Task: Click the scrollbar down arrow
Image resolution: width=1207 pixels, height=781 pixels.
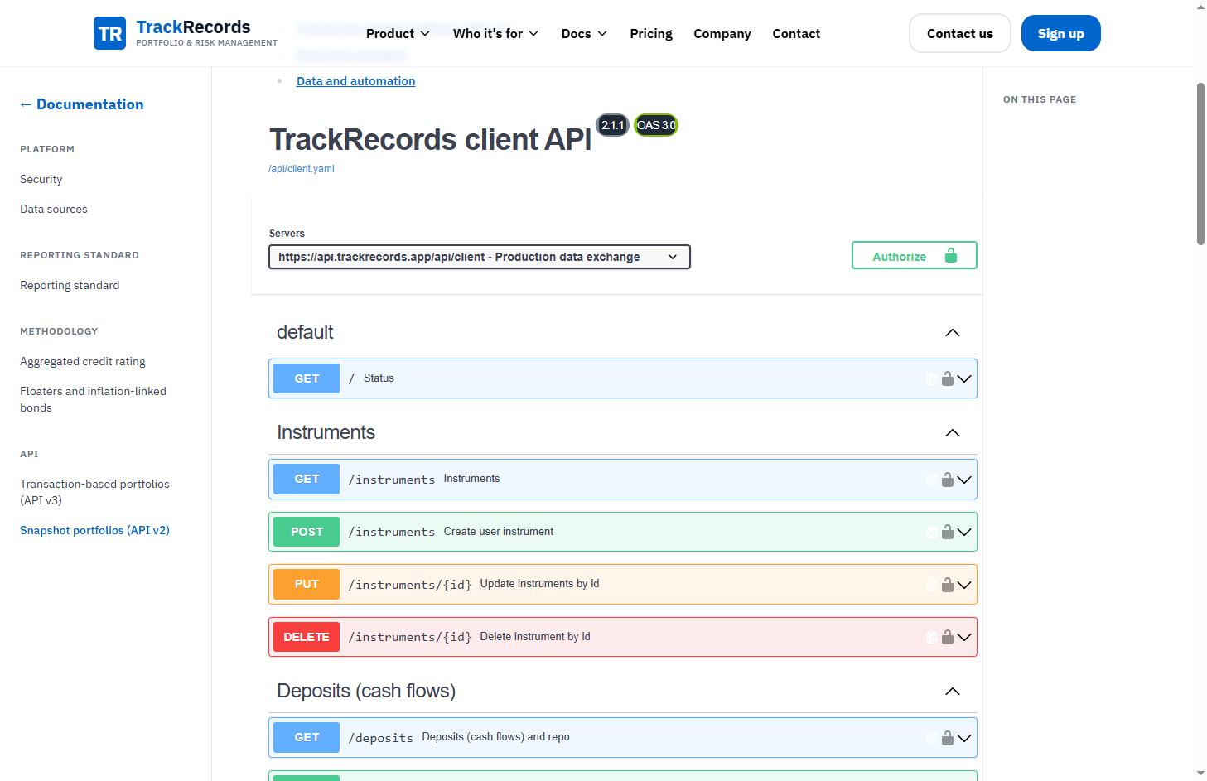Action: 1201,774
